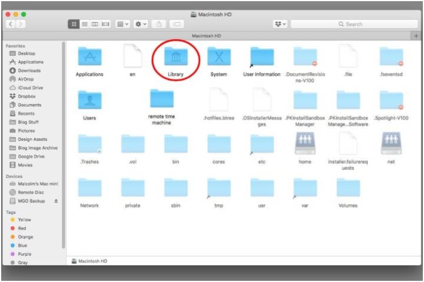Select the Network folder
This screenshot has width=424, height=282.
tap(90, 188)
